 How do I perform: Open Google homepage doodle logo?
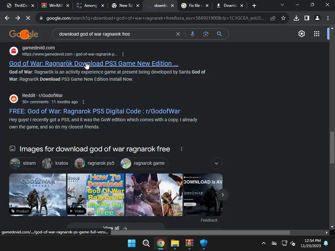tap(24, 34)
